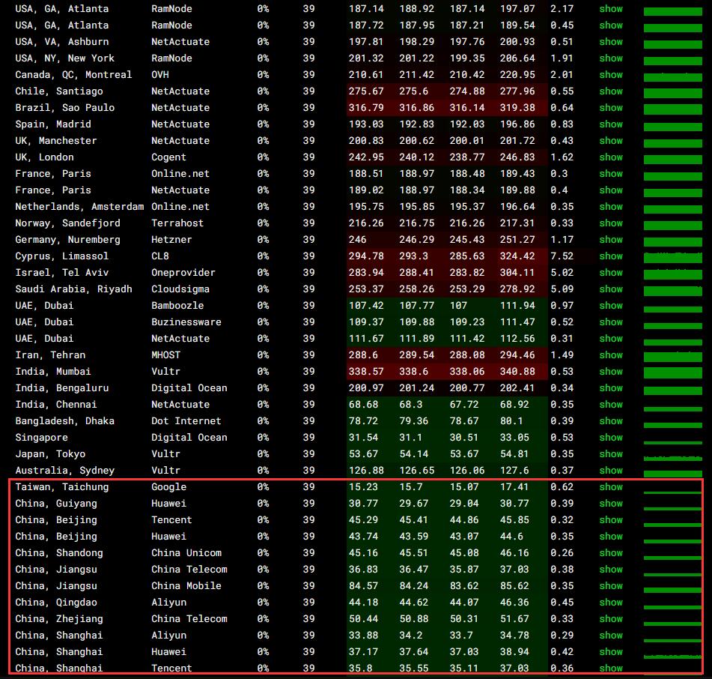Select "Canada, QC, Montreal" location text

pos(73,74)
